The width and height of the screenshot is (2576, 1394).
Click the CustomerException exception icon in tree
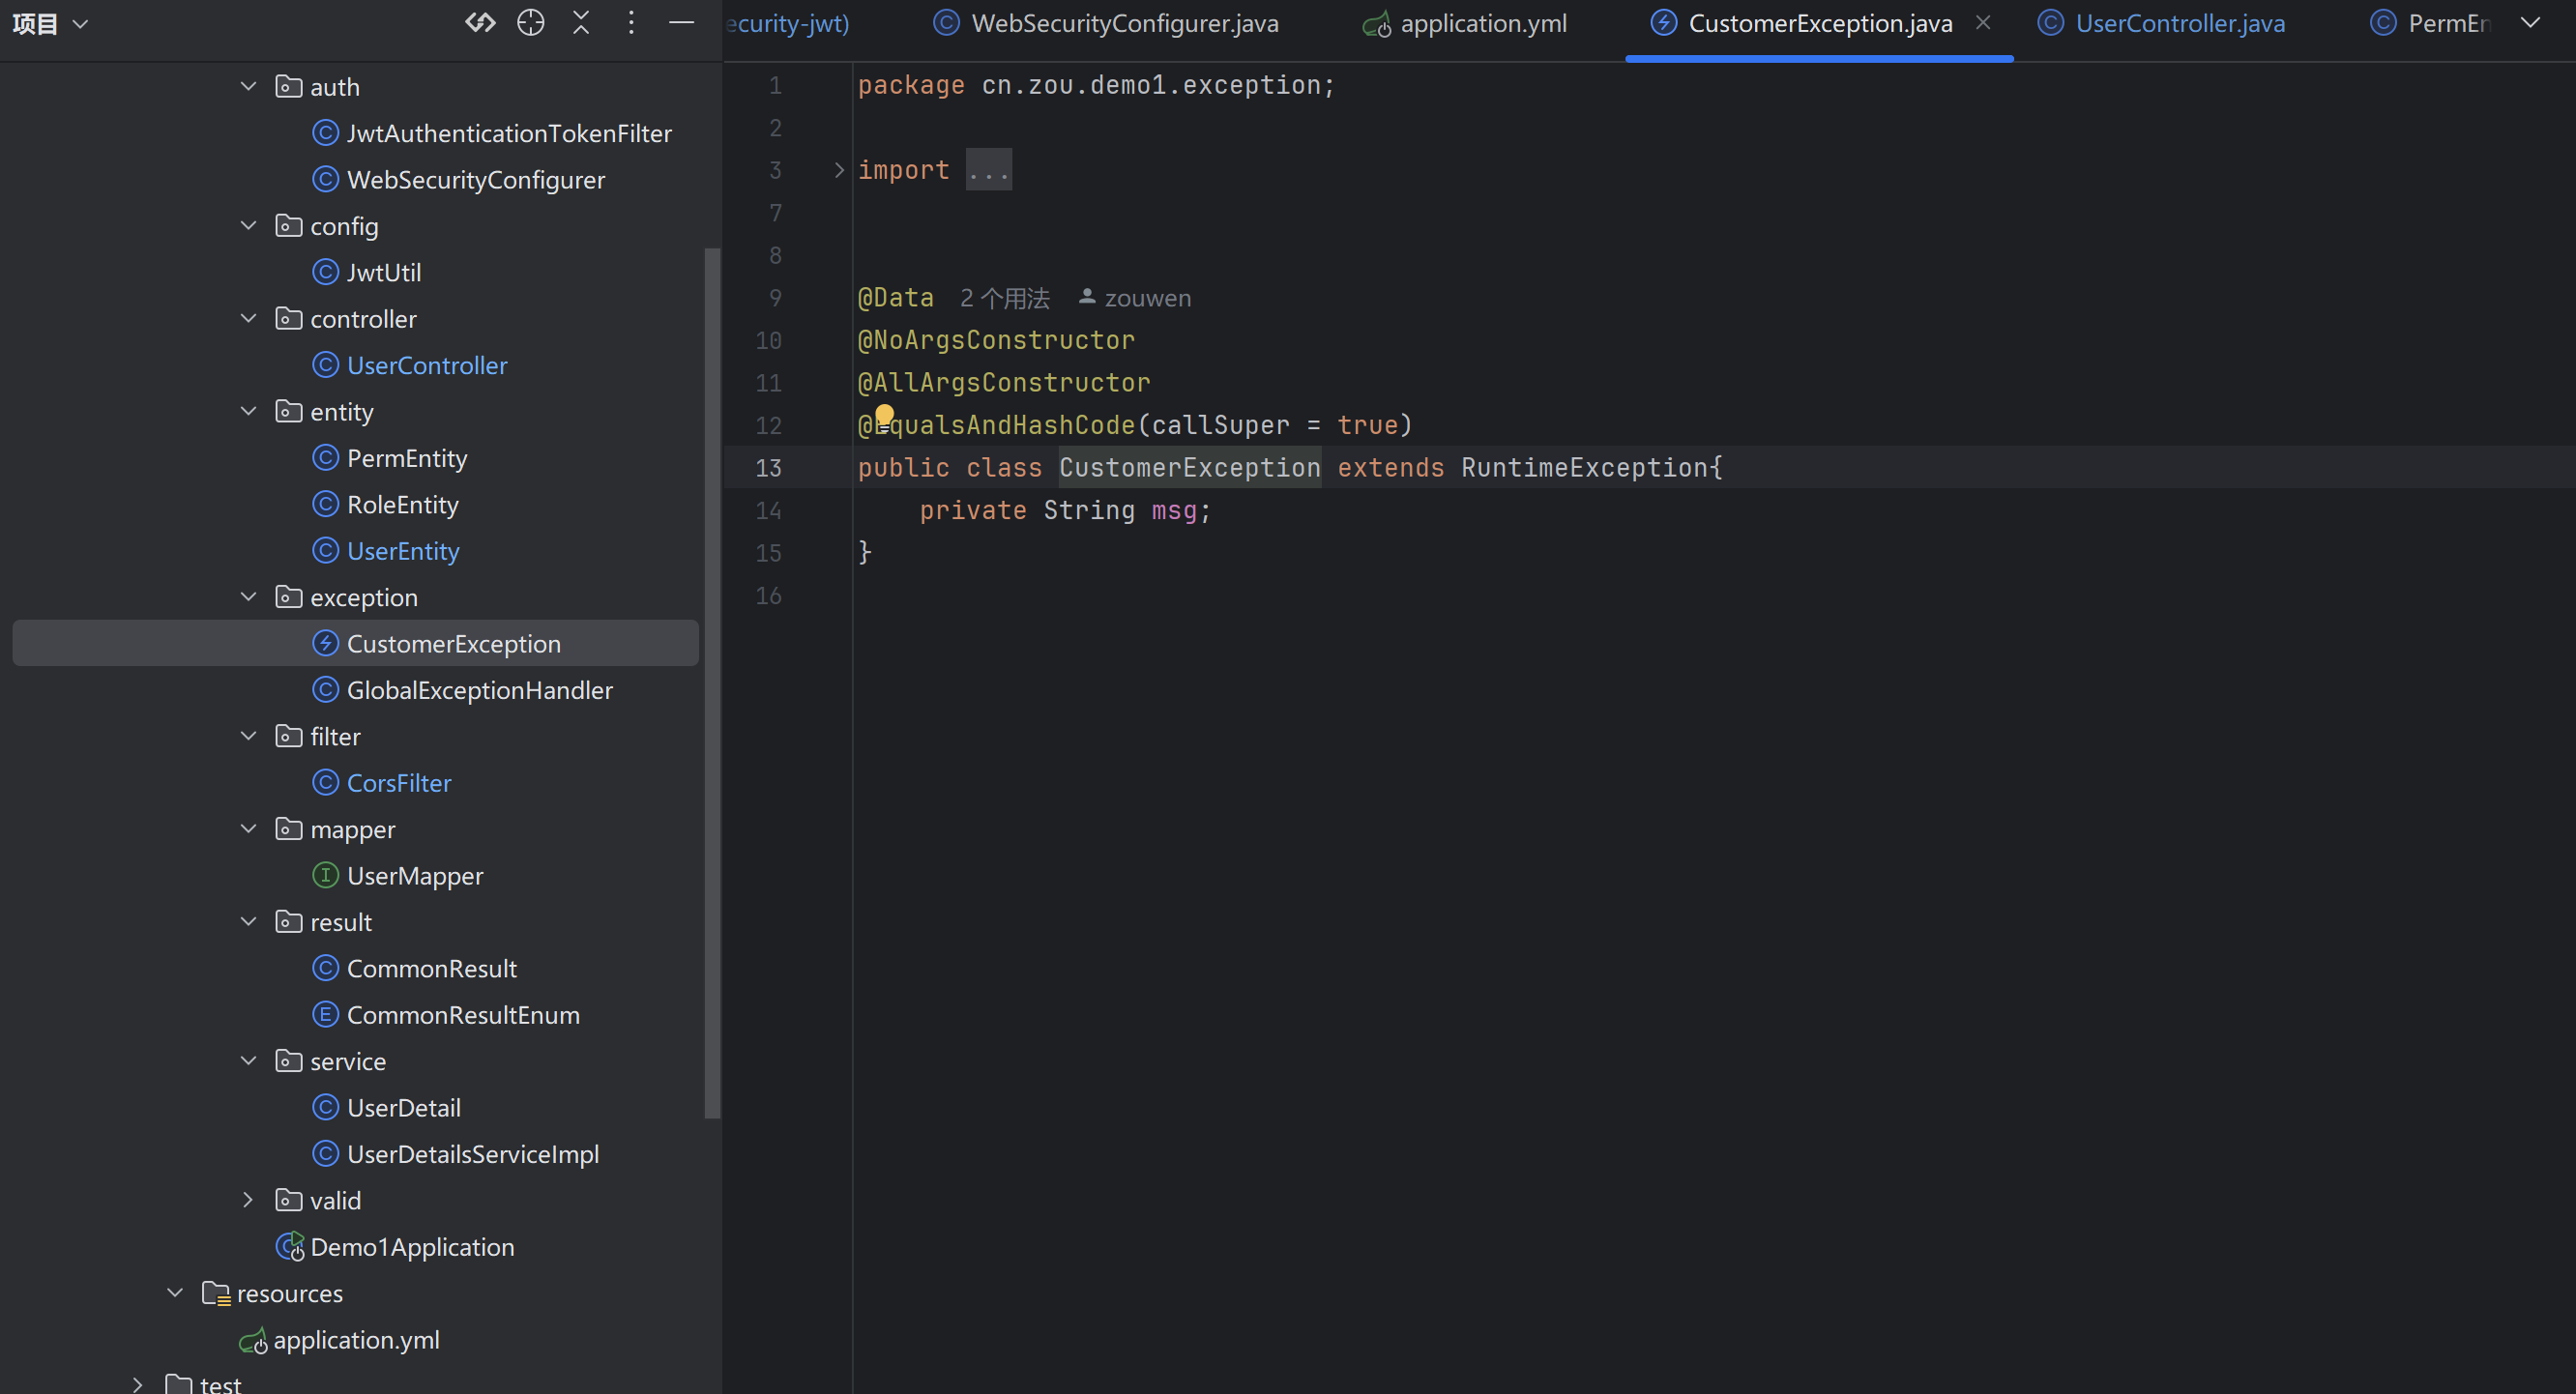[x=325, y=643]
